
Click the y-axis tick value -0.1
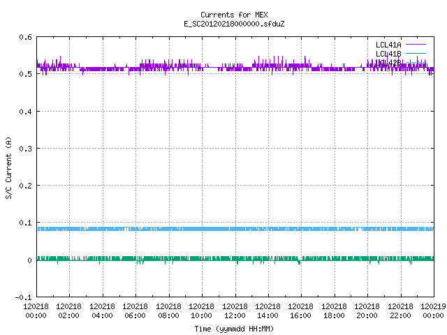[x=23, y=297]
